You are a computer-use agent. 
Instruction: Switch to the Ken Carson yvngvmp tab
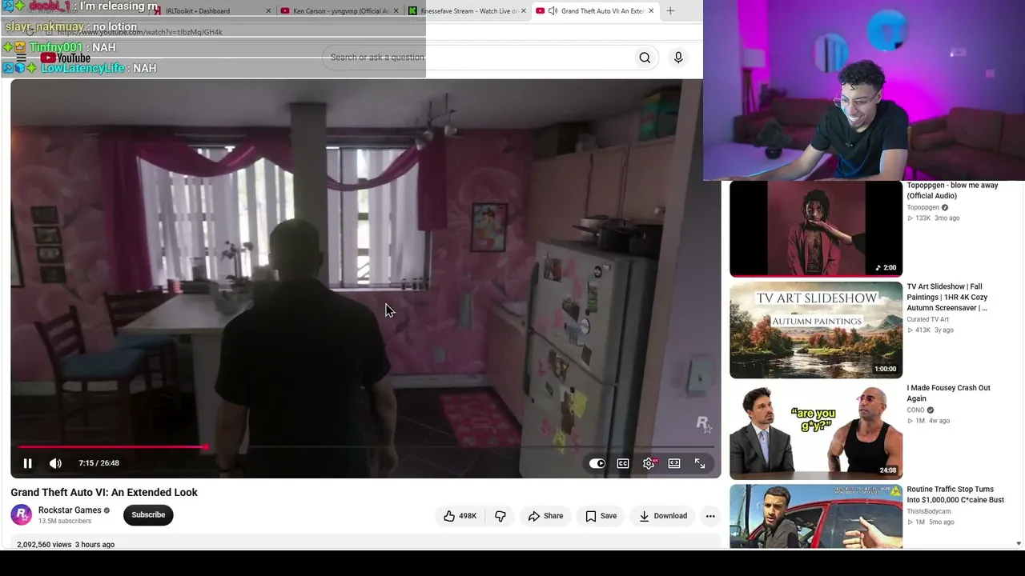pos(339,11)
